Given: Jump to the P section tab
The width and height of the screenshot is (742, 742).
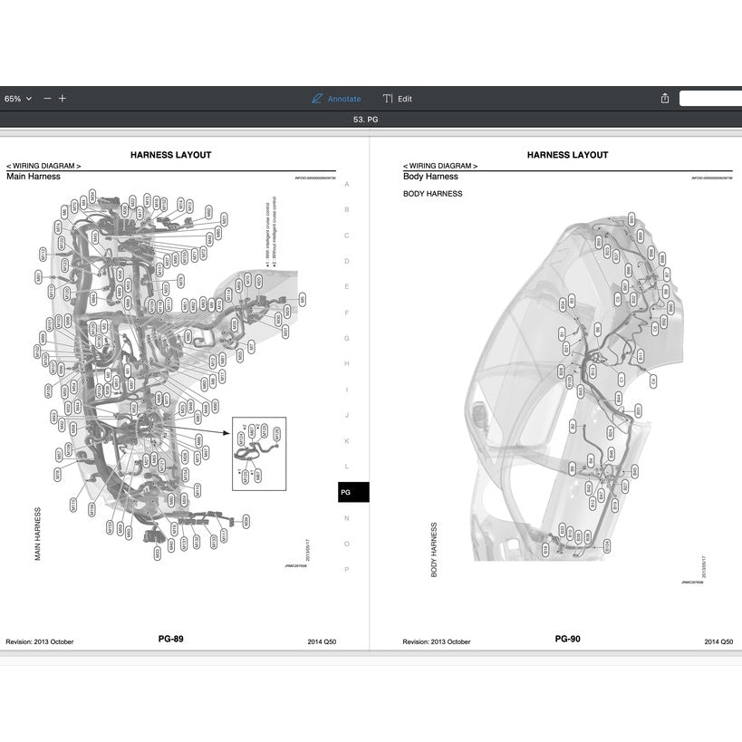Looking at the screenshot, I should [346, 570].
